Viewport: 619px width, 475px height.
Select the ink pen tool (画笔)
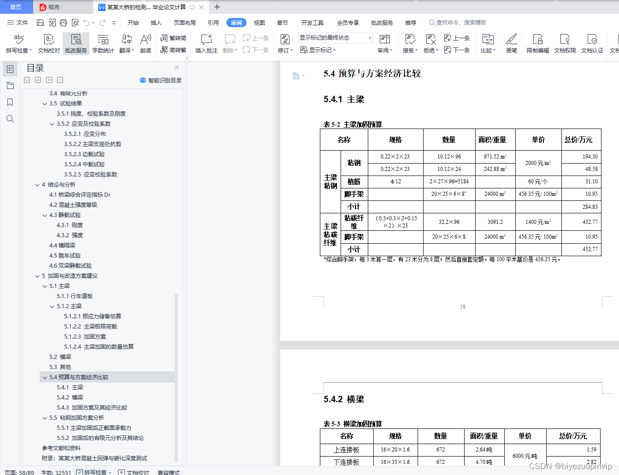(512, 44)
